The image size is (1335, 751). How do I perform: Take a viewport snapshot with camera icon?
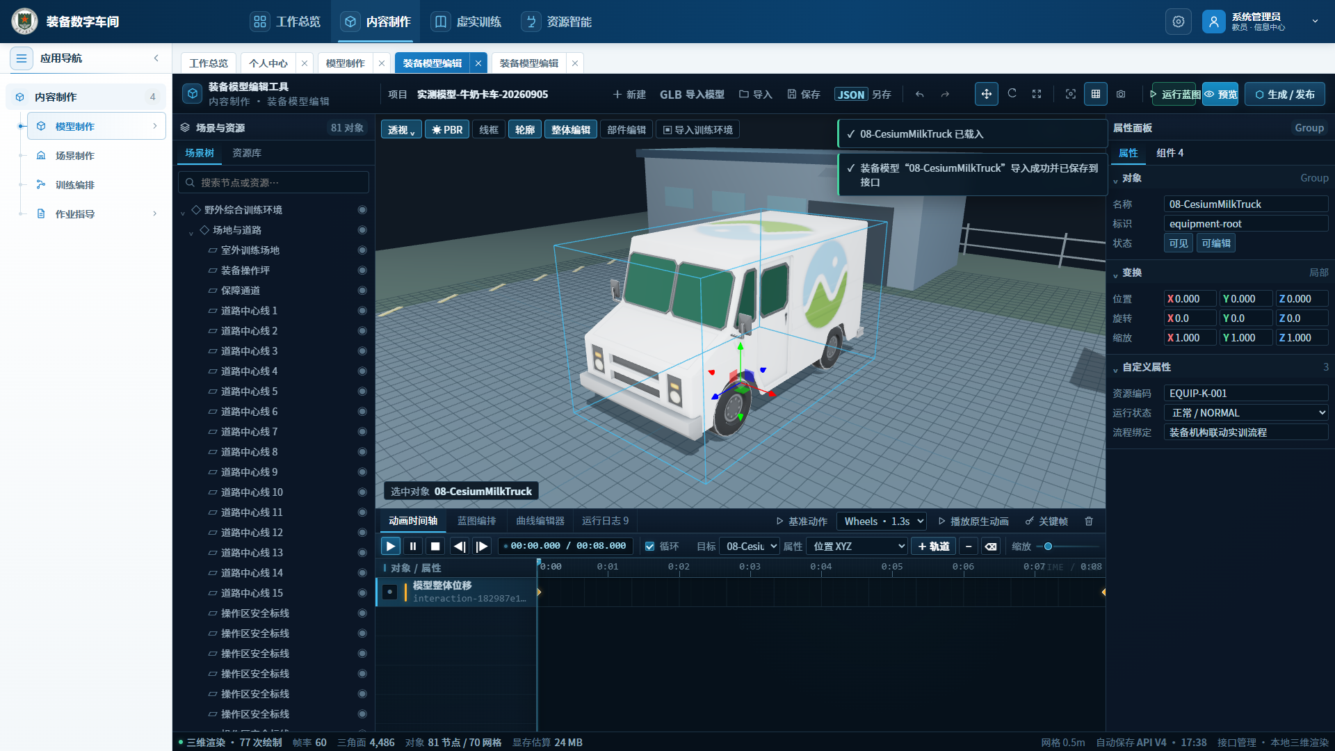[x=1121, y=94]
